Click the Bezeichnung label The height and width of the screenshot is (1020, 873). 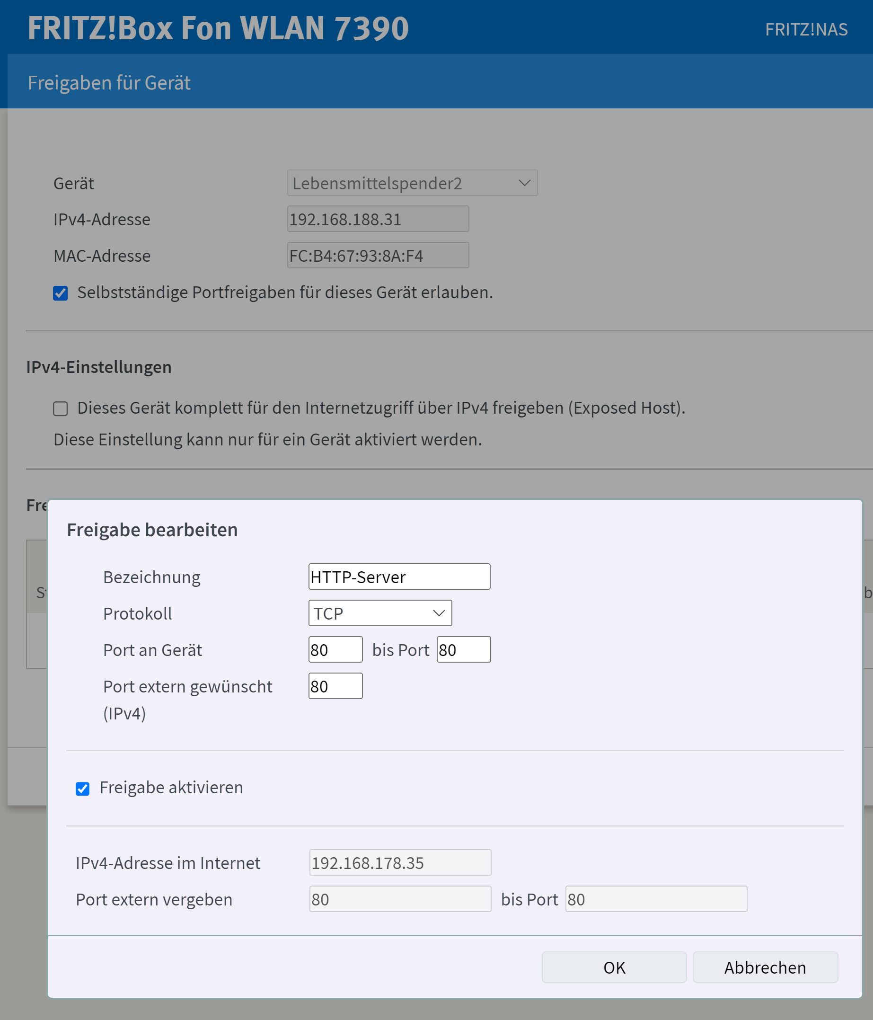tap(151, 577)
